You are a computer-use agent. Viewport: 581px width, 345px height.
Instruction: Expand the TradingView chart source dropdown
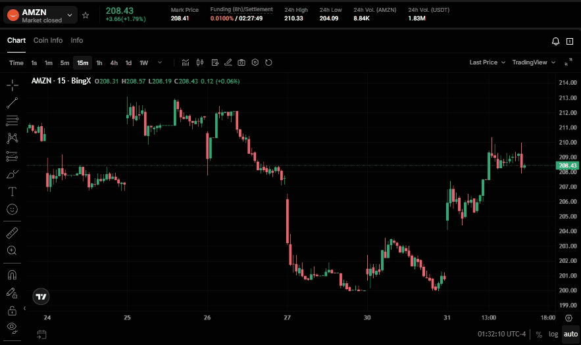533,62
